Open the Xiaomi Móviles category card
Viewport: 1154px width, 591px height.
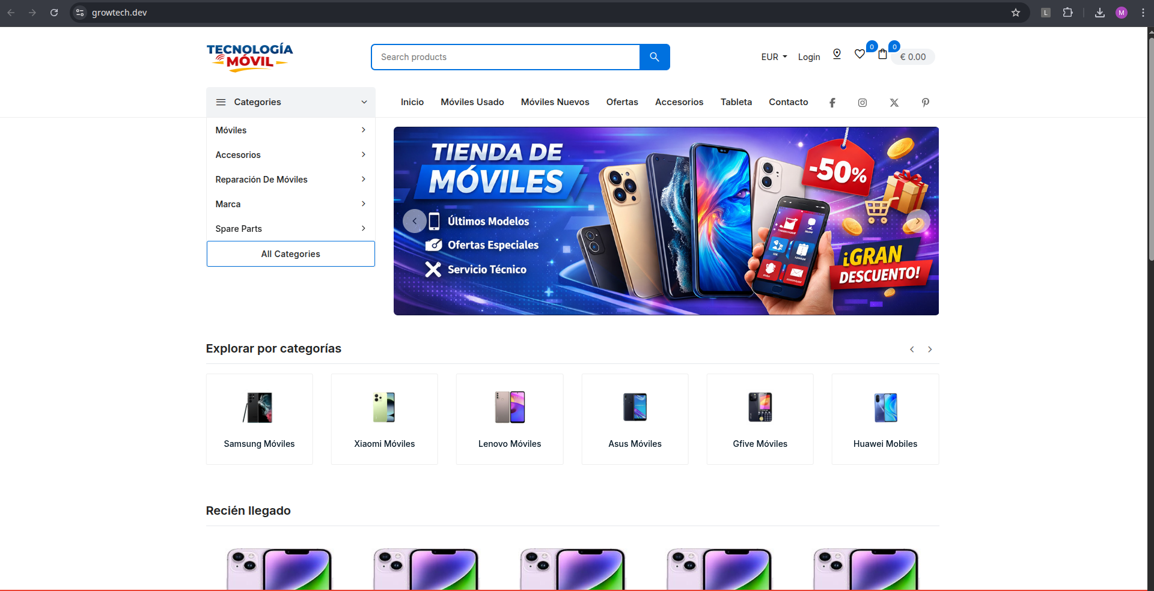coord(385,419)
